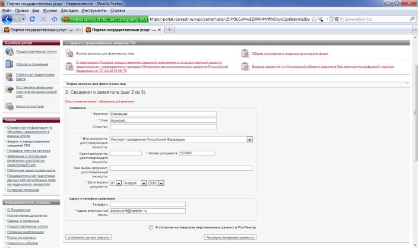Open the Инструменты menu
The width and height of the screenshot is (418, 248).
point(94,11)
